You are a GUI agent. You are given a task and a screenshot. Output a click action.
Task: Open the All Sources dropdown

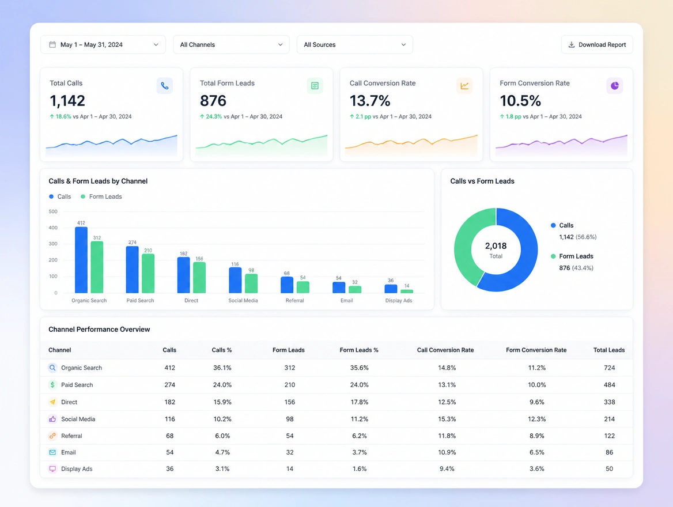(x=355, y=44)
